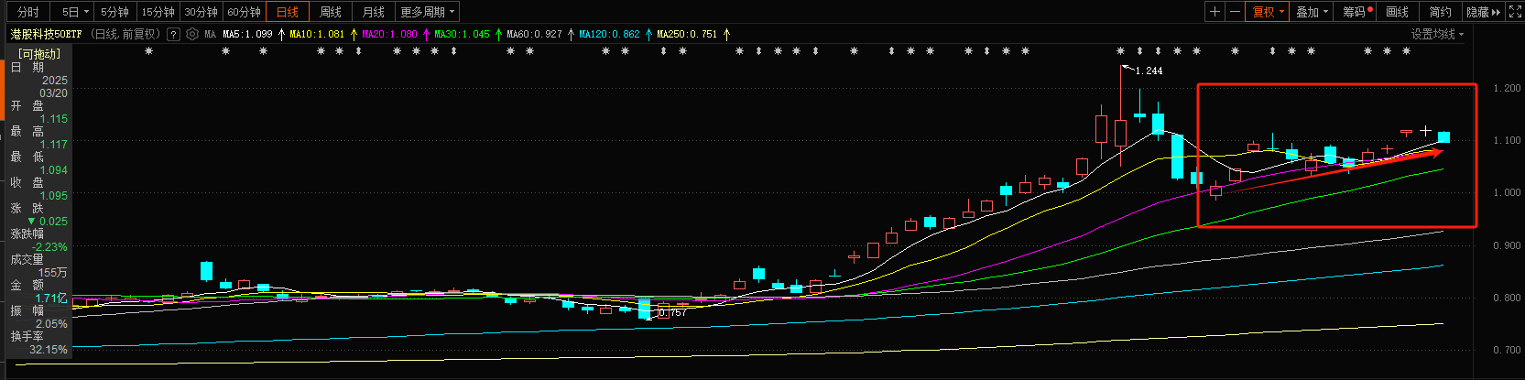Open the indicator help question-mark icon
Image resolution: width=1525 pixels, height=380 pixels.
[173, 34]
